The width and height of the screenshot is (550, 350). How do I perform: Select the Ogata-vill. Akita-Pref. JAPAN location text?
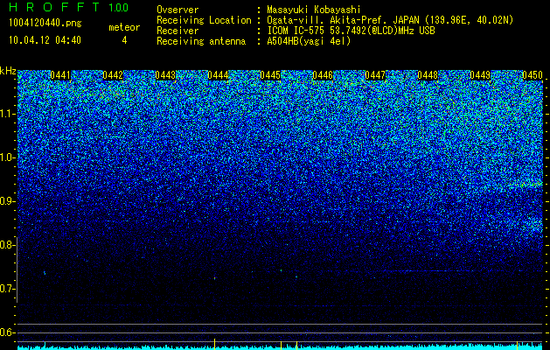pyautogui.click(x=390, y=20)
